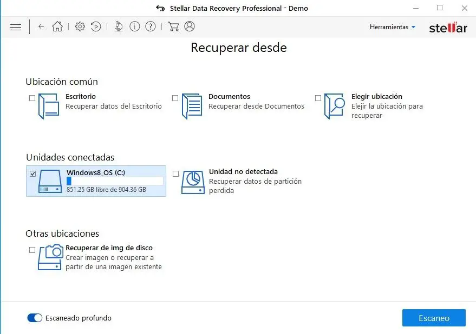476x334 pixels.
Task: Click the Windows8_OS hard drive icon
Action: 50,181
